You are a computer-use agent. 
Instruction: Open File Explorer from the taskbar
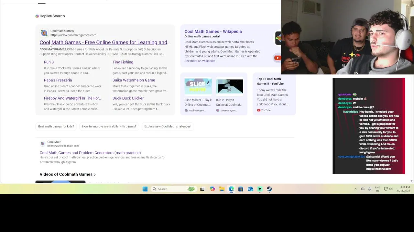[222, 189]
